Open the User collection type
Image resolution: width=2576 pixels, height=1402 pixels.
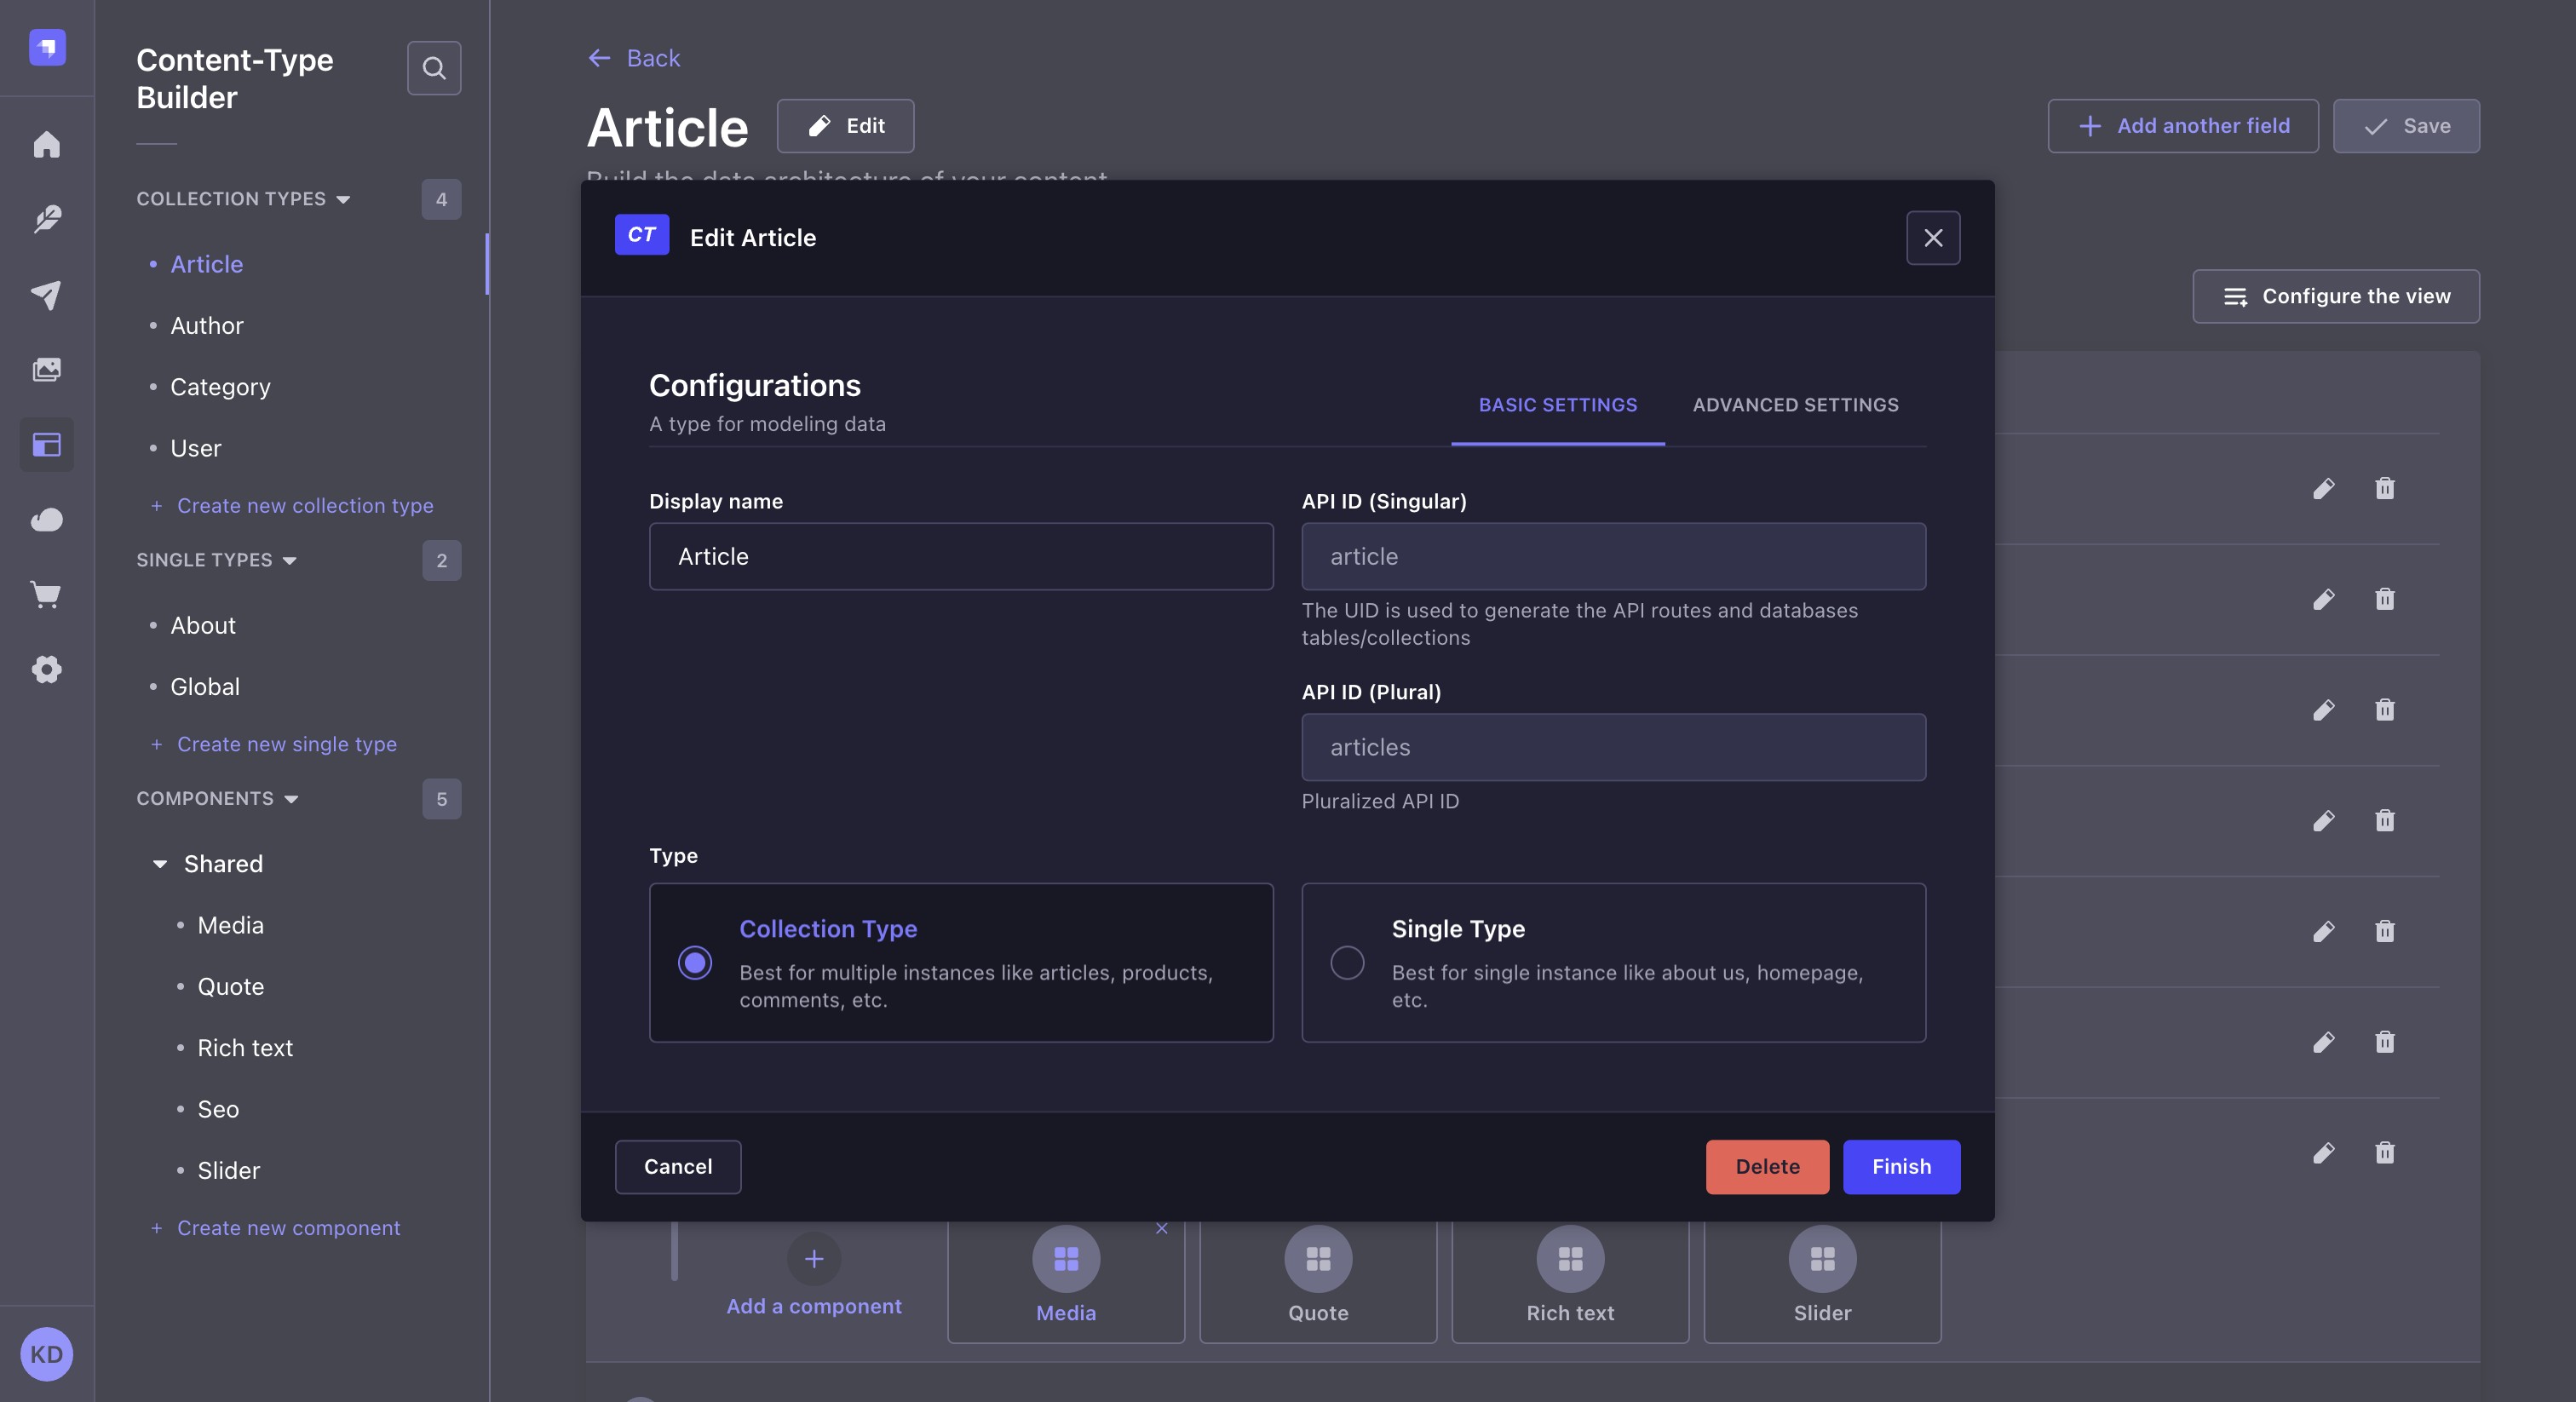click(x=195, y=448)
